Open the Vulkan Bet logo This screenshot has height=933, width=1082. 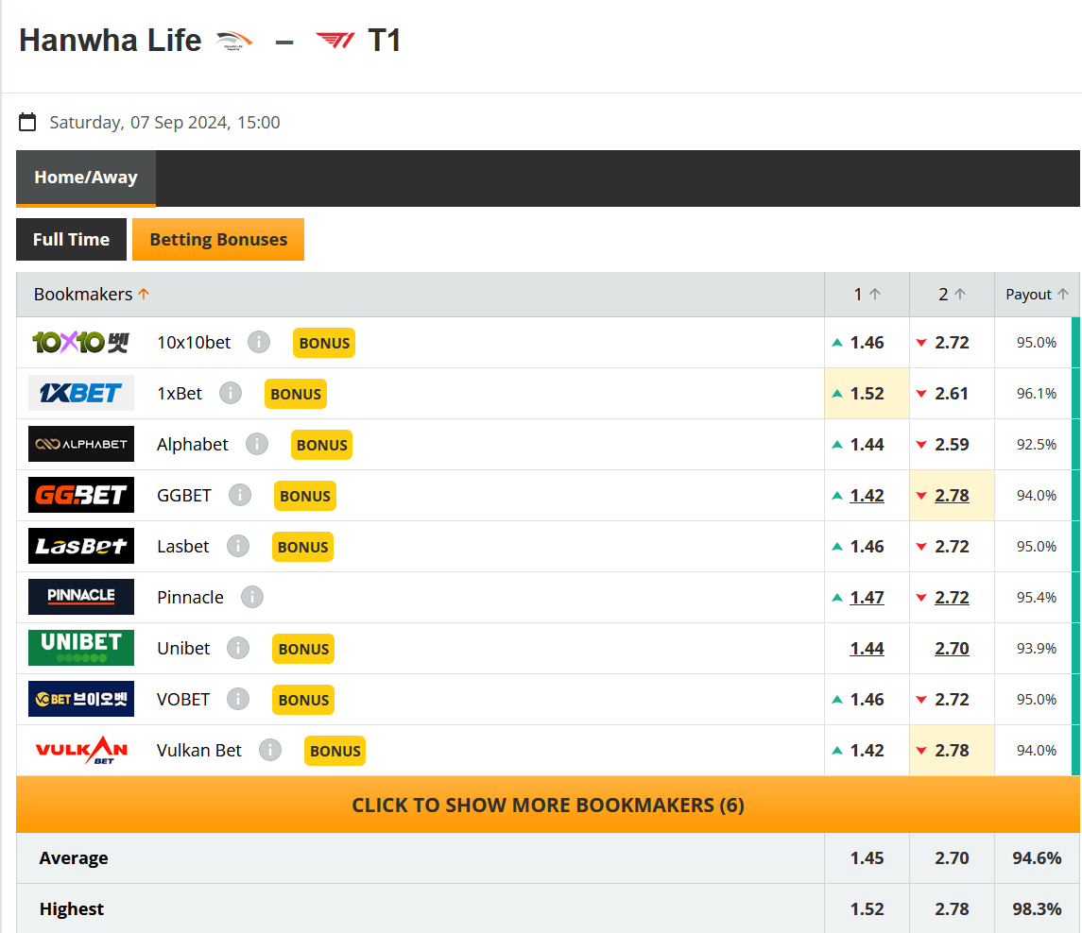(80, 750)
